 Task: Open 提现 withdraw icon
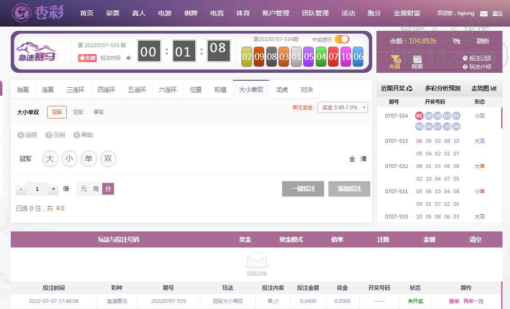click(x=417, y=62)
